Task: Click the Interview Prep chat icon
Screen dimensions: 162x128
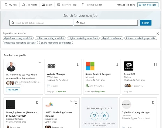Action: (59, 5)
